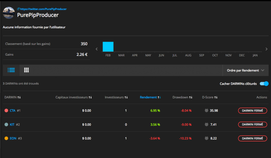Image resolution: width=271 pixels, height=158 pixels.
Task: Open the KIT DARWIN link
Action: coord(12,124)
